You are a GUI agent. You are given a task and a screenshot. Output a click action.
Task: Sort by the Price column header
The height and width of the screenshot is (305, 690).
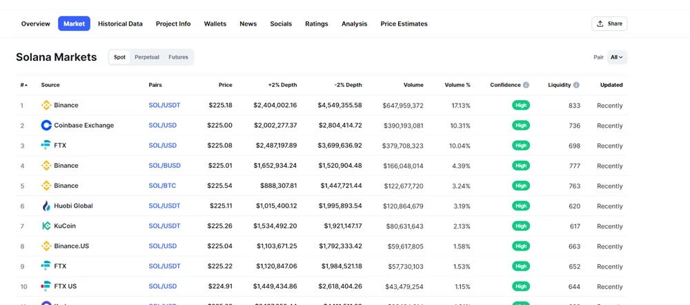[x=226, y=85]
